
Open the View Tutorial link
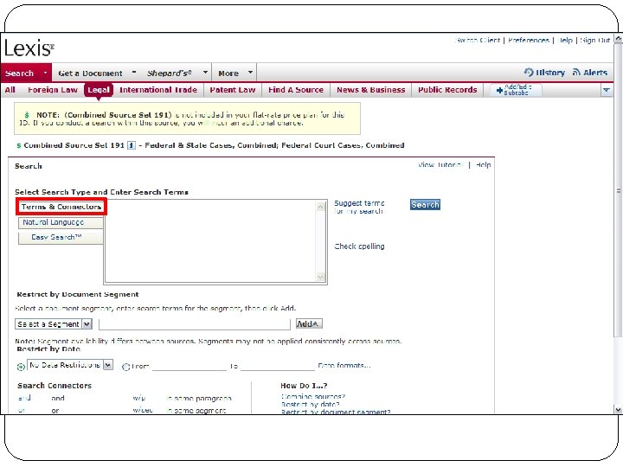click(x=440, y=165)
